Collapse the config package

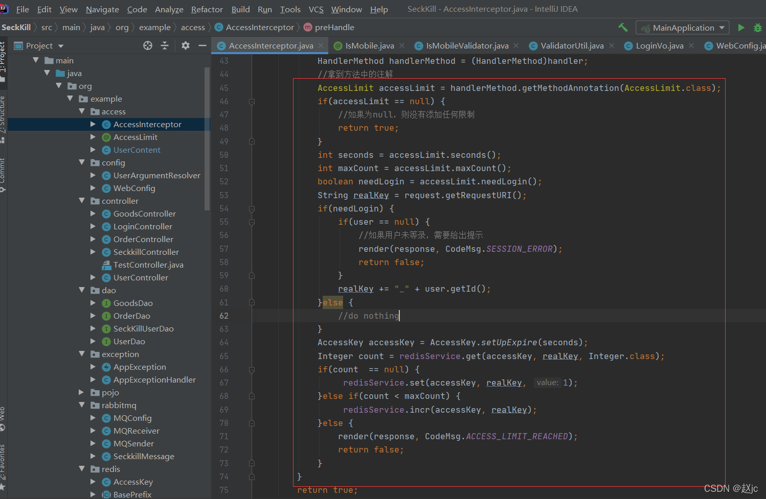tap(82, 162)
